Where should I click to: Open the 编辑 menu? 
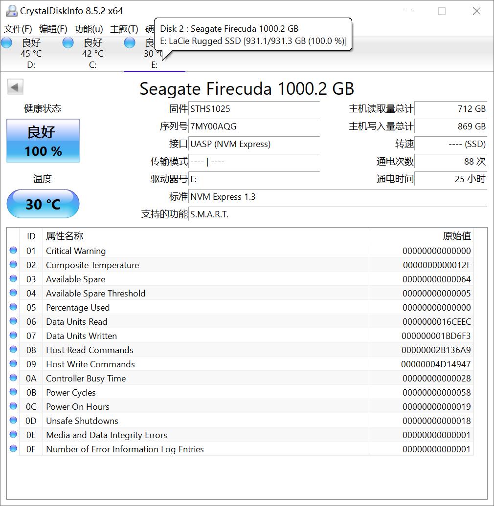click(53, 29)
